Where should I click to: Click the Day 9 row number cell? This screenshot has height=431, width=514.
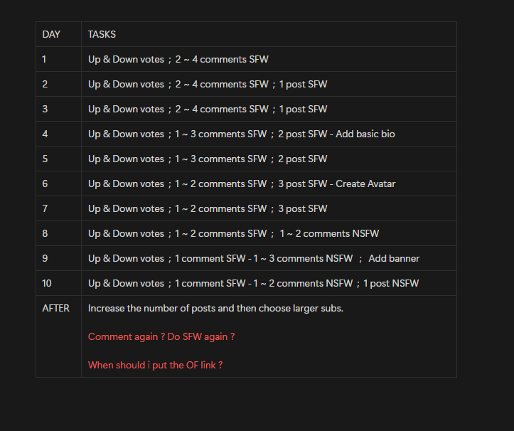coord(59,258)
